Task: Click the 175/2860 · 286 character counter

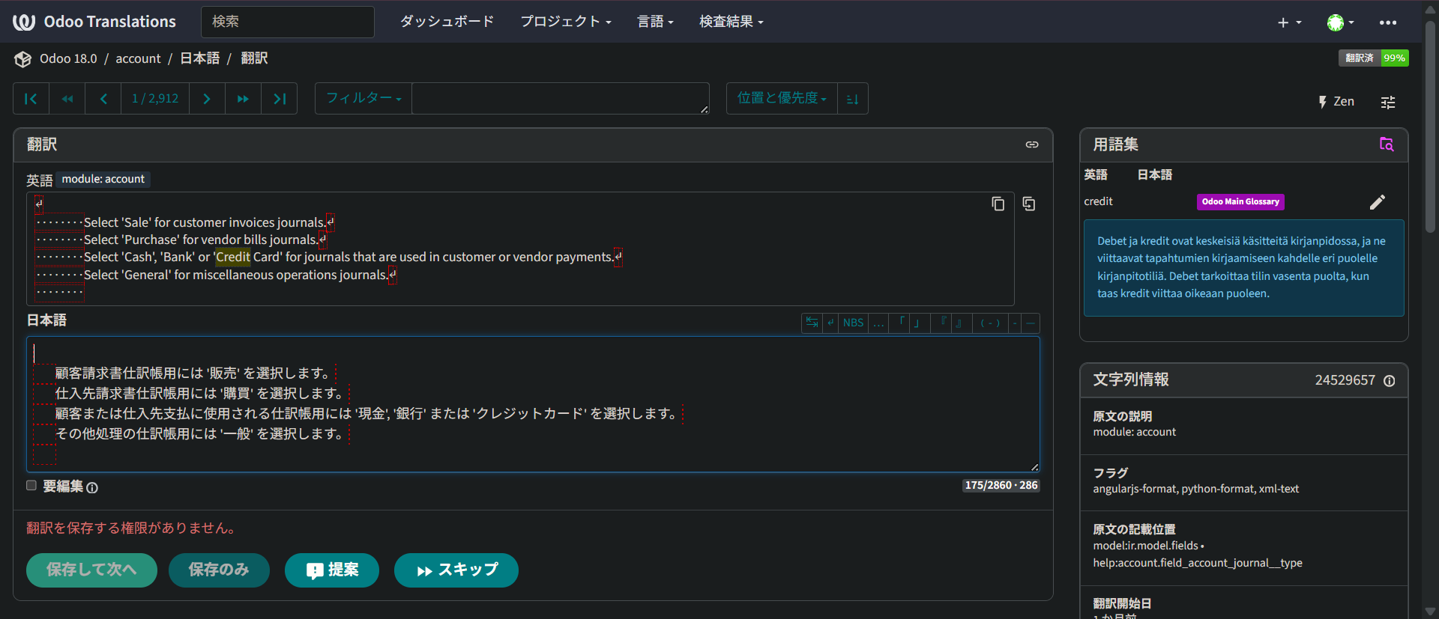Action: (1001, 486)
